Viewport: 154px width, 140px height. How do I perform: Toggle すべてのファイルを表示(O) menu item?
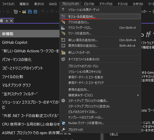click(x=100, y=59)
